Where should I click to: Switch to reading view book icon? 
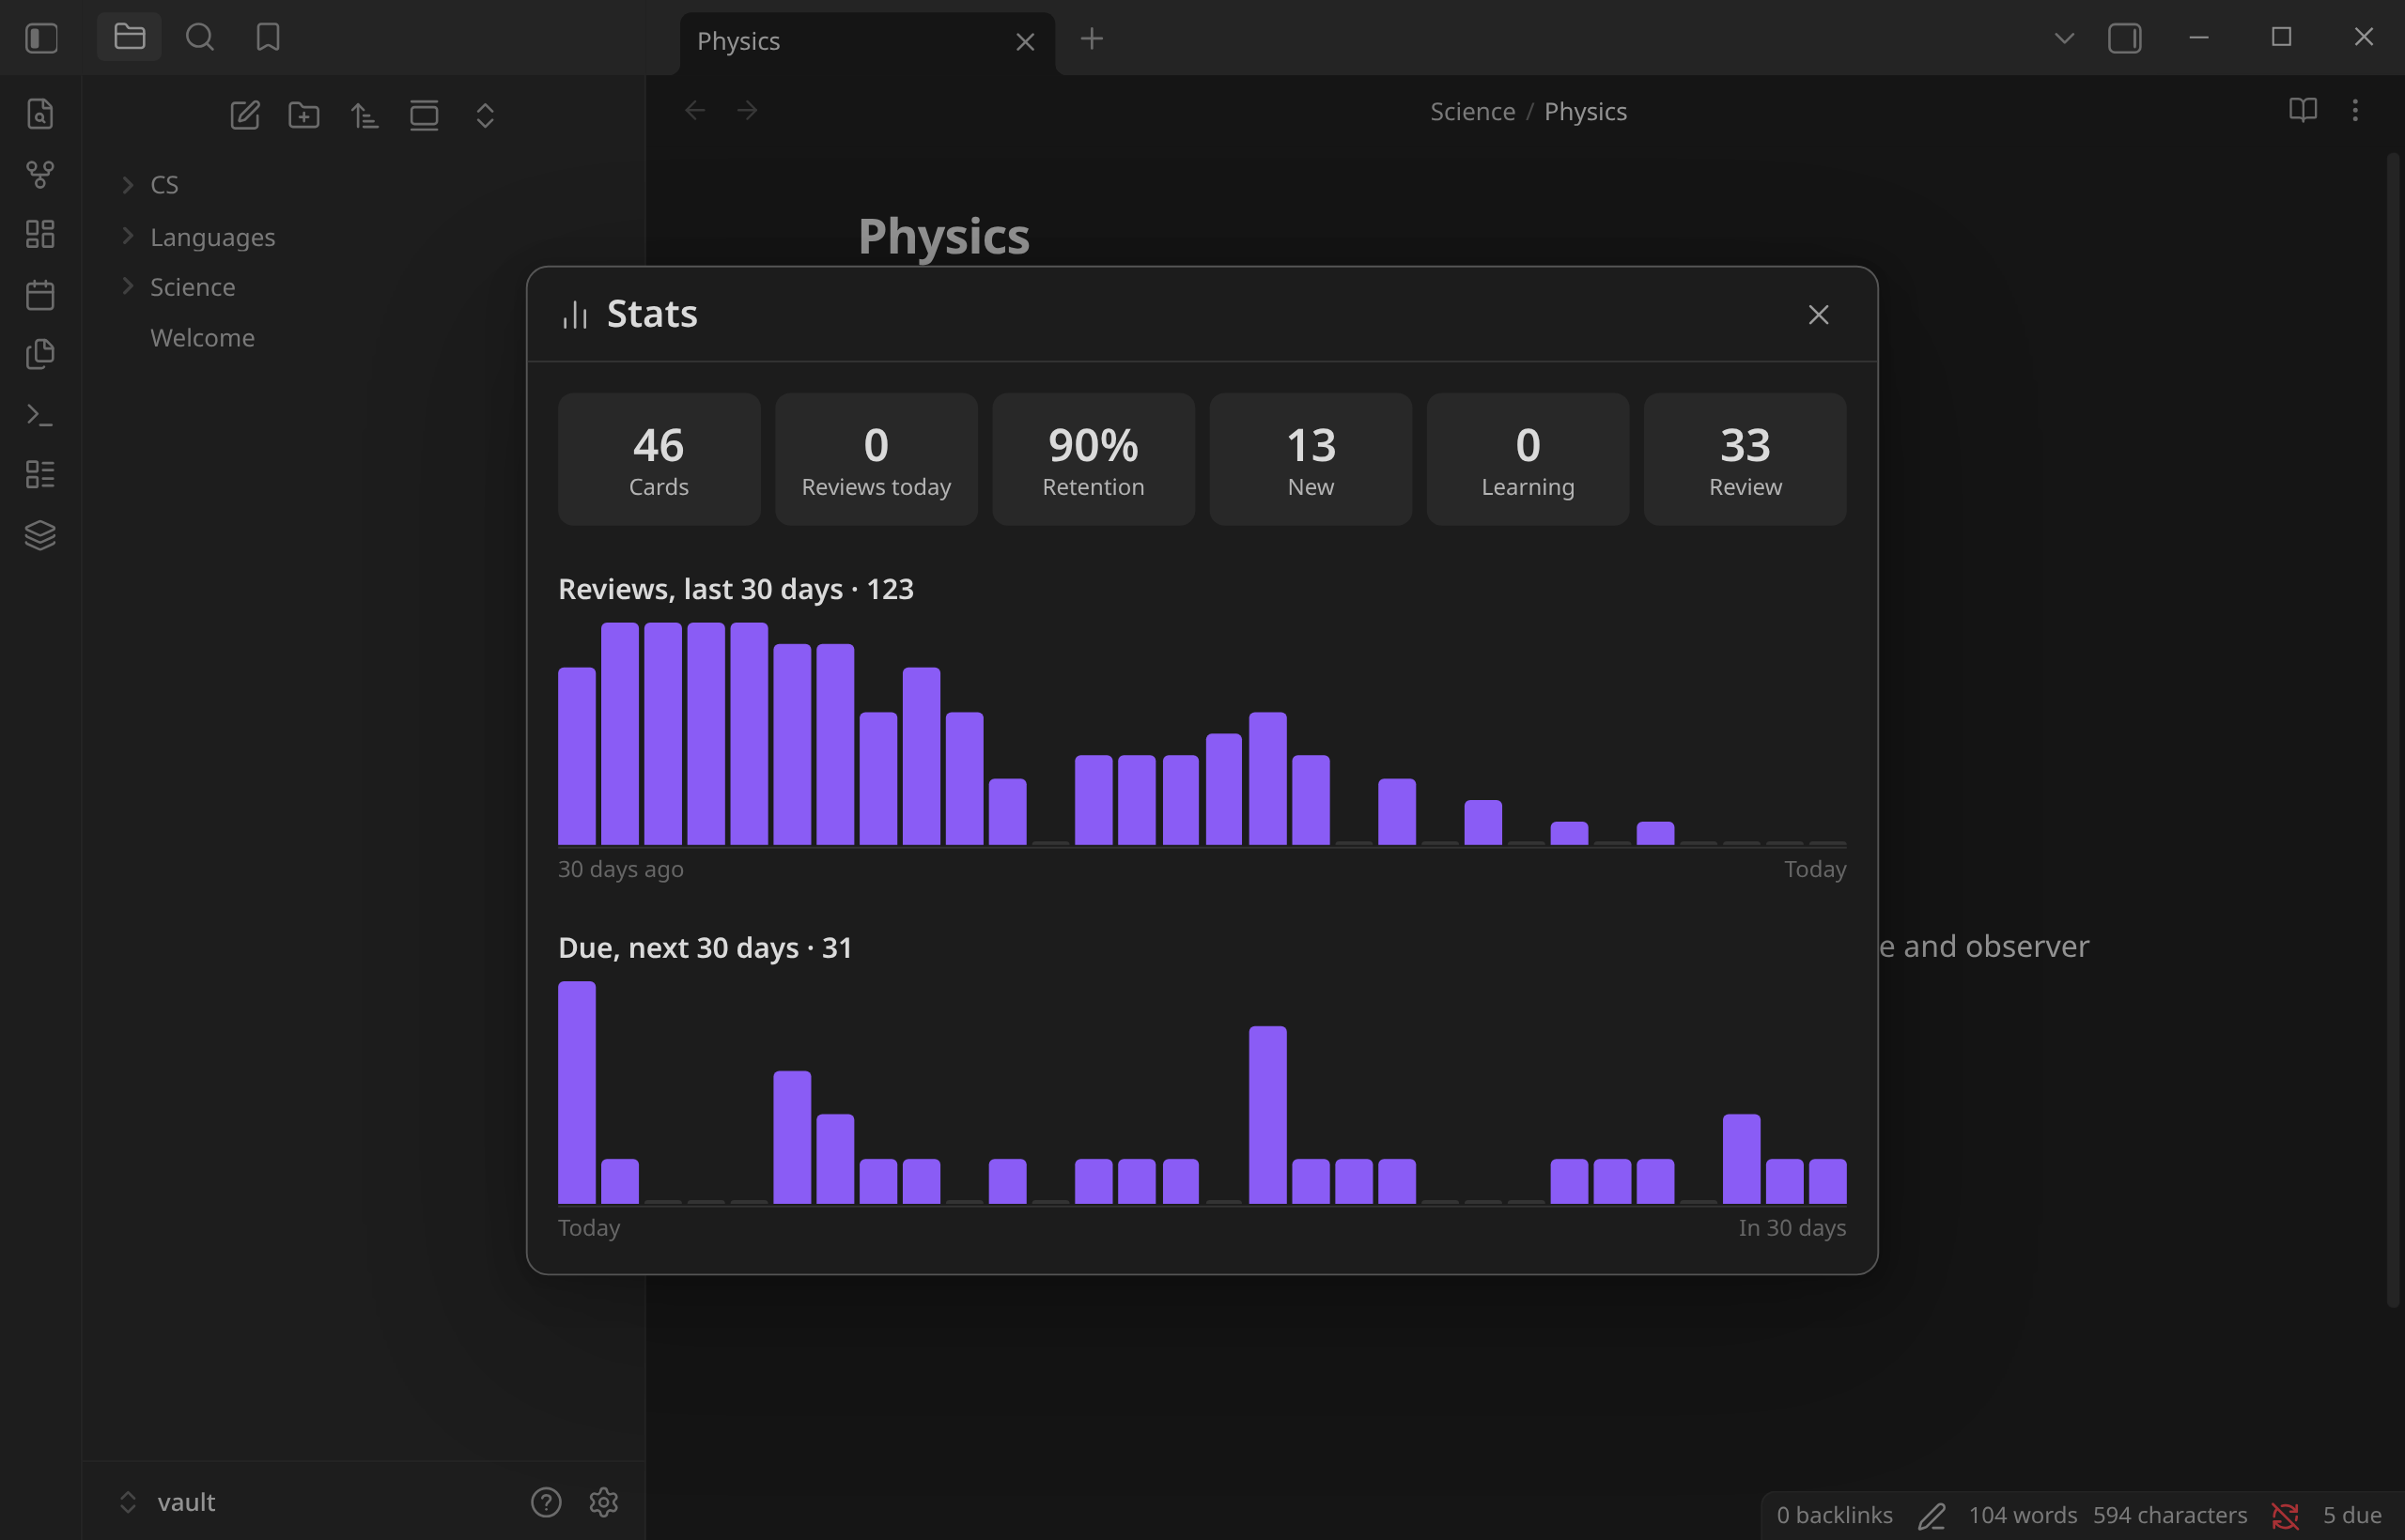point(2303,110)
